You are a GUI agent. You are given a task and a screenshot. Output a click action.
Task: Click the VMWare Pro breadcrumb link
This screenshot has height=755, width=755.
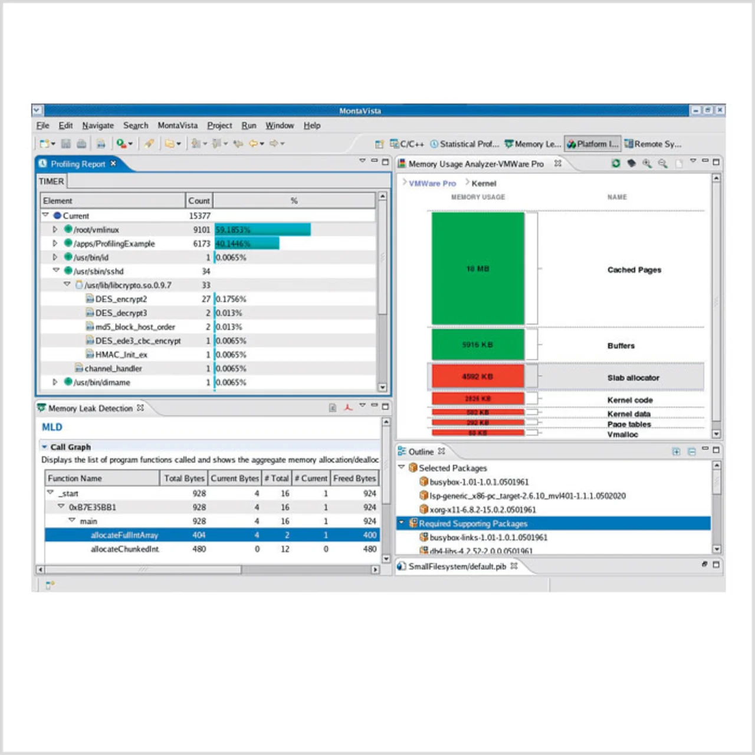click(432, 183)
